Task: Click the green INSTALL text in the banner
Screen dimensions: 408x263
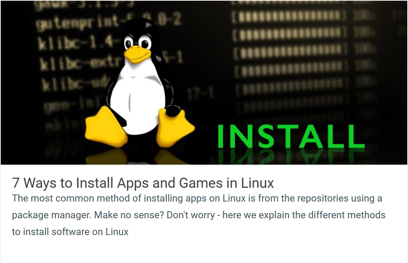Action: (x=290, y=137)
